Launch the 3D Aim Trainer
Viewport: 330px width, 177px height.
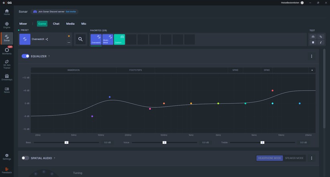[7, 64]
